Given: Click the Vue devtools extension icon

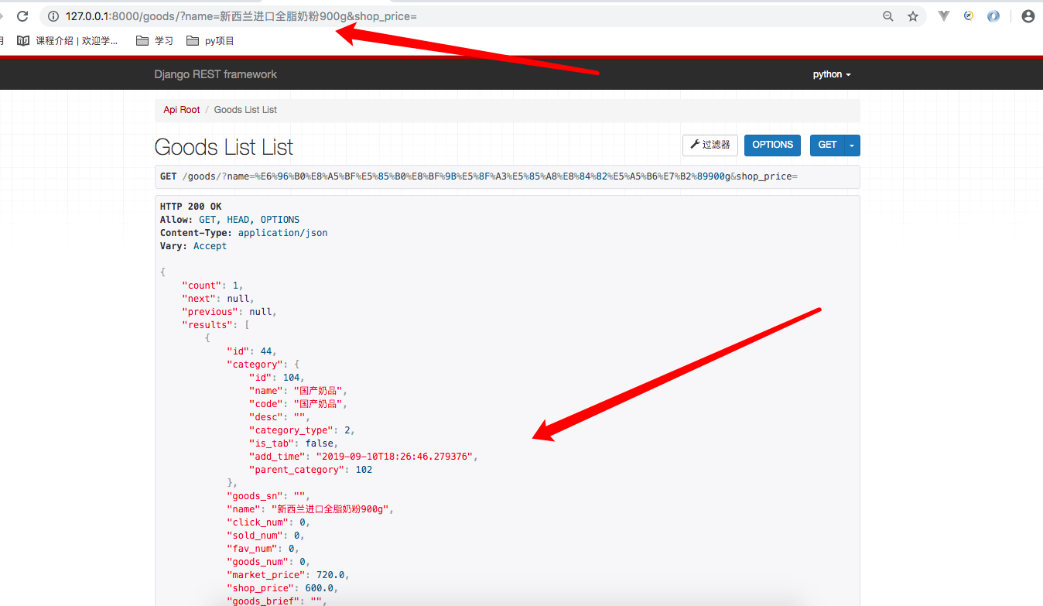Looking at the screenshot, I should coord(944,16).
